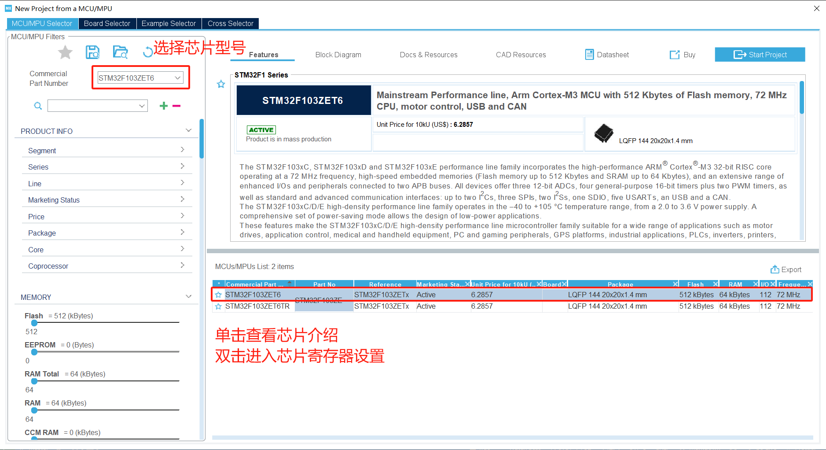
Task: Close the Flash column
Action: click(716, 284)
